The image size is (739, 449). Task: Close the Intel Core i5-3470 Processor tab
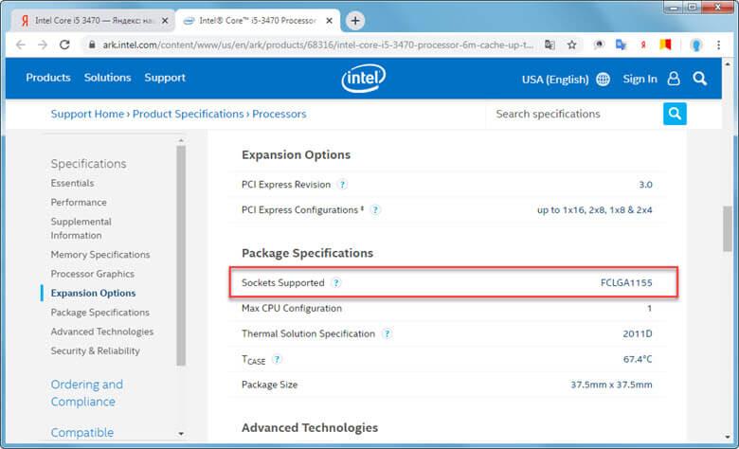329,21
